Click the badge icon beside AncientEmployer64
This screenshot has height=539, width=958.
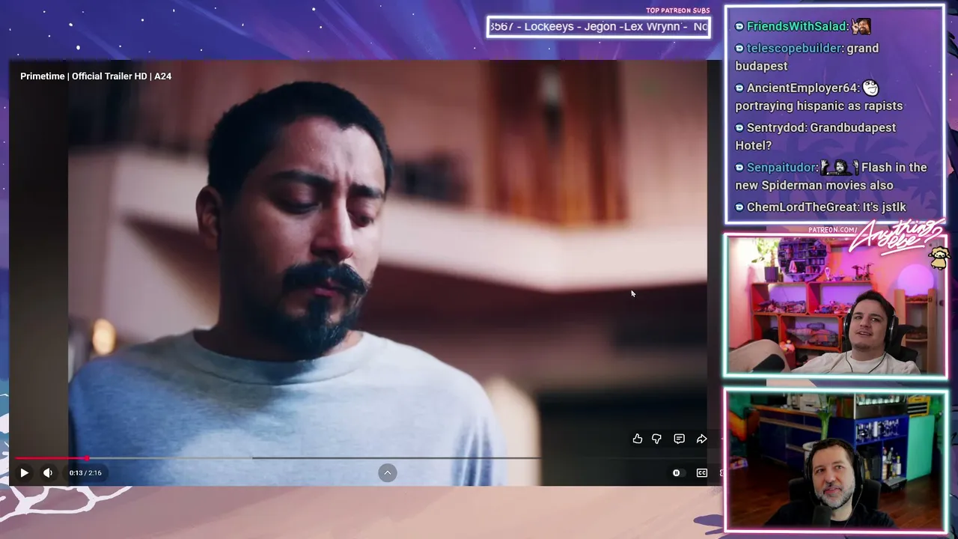click(739, 88)
